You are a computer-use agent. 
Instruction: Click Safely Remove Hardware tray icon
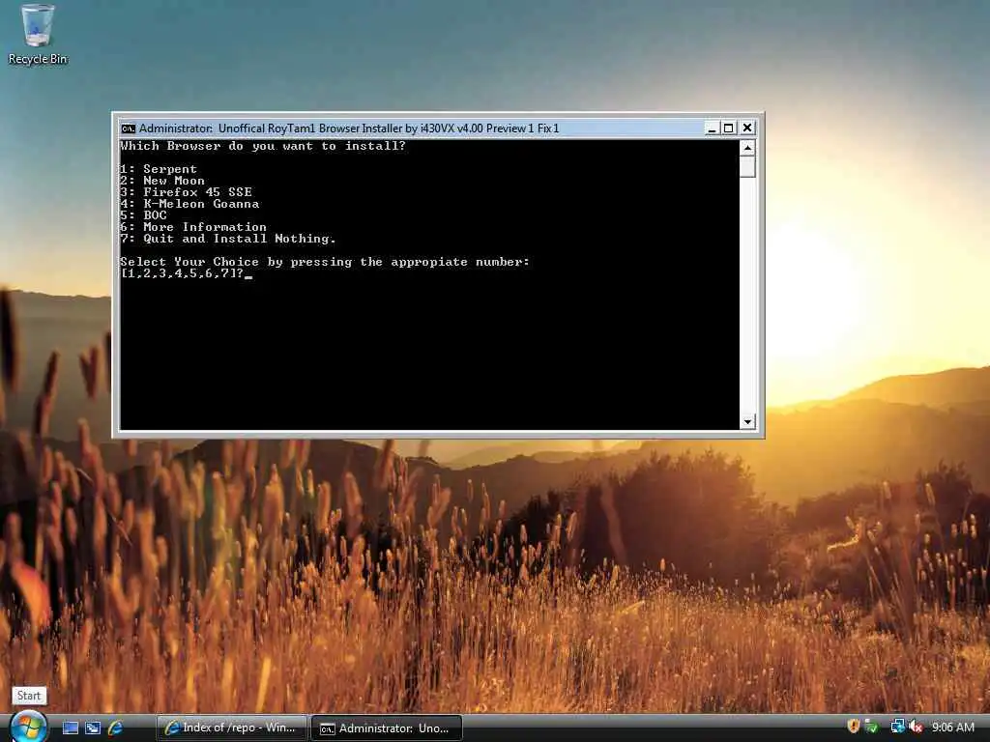(x=871, y=727)
